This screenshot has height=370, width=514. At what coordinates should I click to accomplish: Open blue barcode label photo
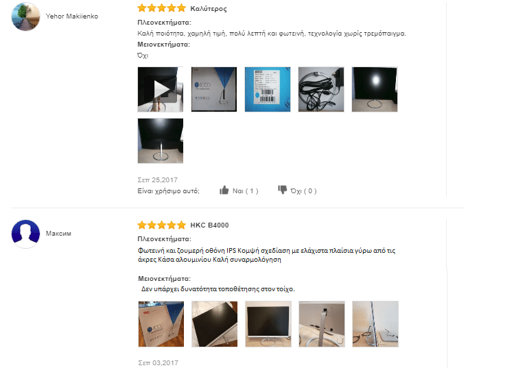[268, 89]
